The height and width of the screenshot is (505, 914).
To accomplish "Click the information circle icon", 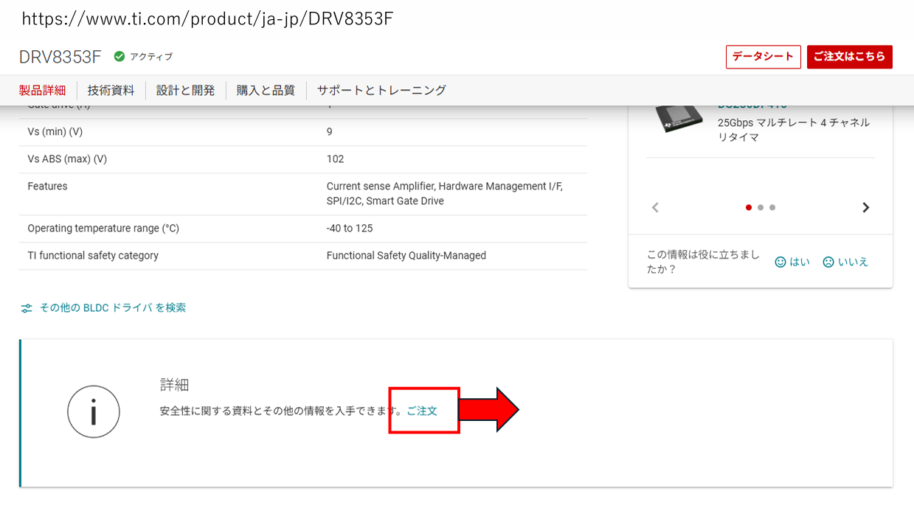I will 94,412.
